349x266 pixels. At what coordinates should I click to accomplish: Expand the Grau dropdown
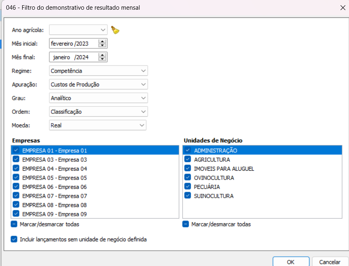tap(143, 98)
